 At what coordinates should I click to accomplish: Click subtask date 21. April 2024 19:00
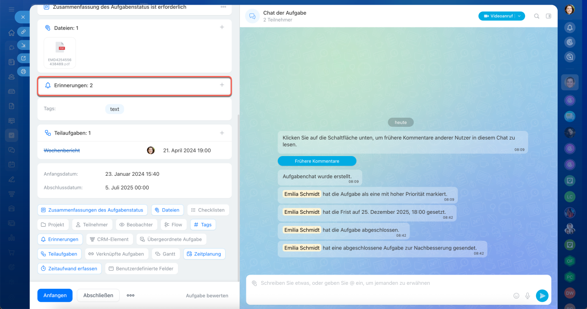point(187,150)
